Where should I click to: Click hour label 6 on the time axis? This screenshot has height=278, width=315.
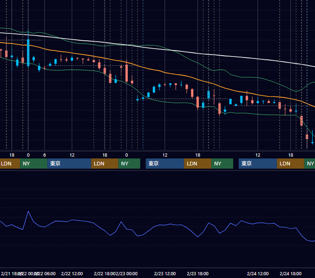(44, 155)
